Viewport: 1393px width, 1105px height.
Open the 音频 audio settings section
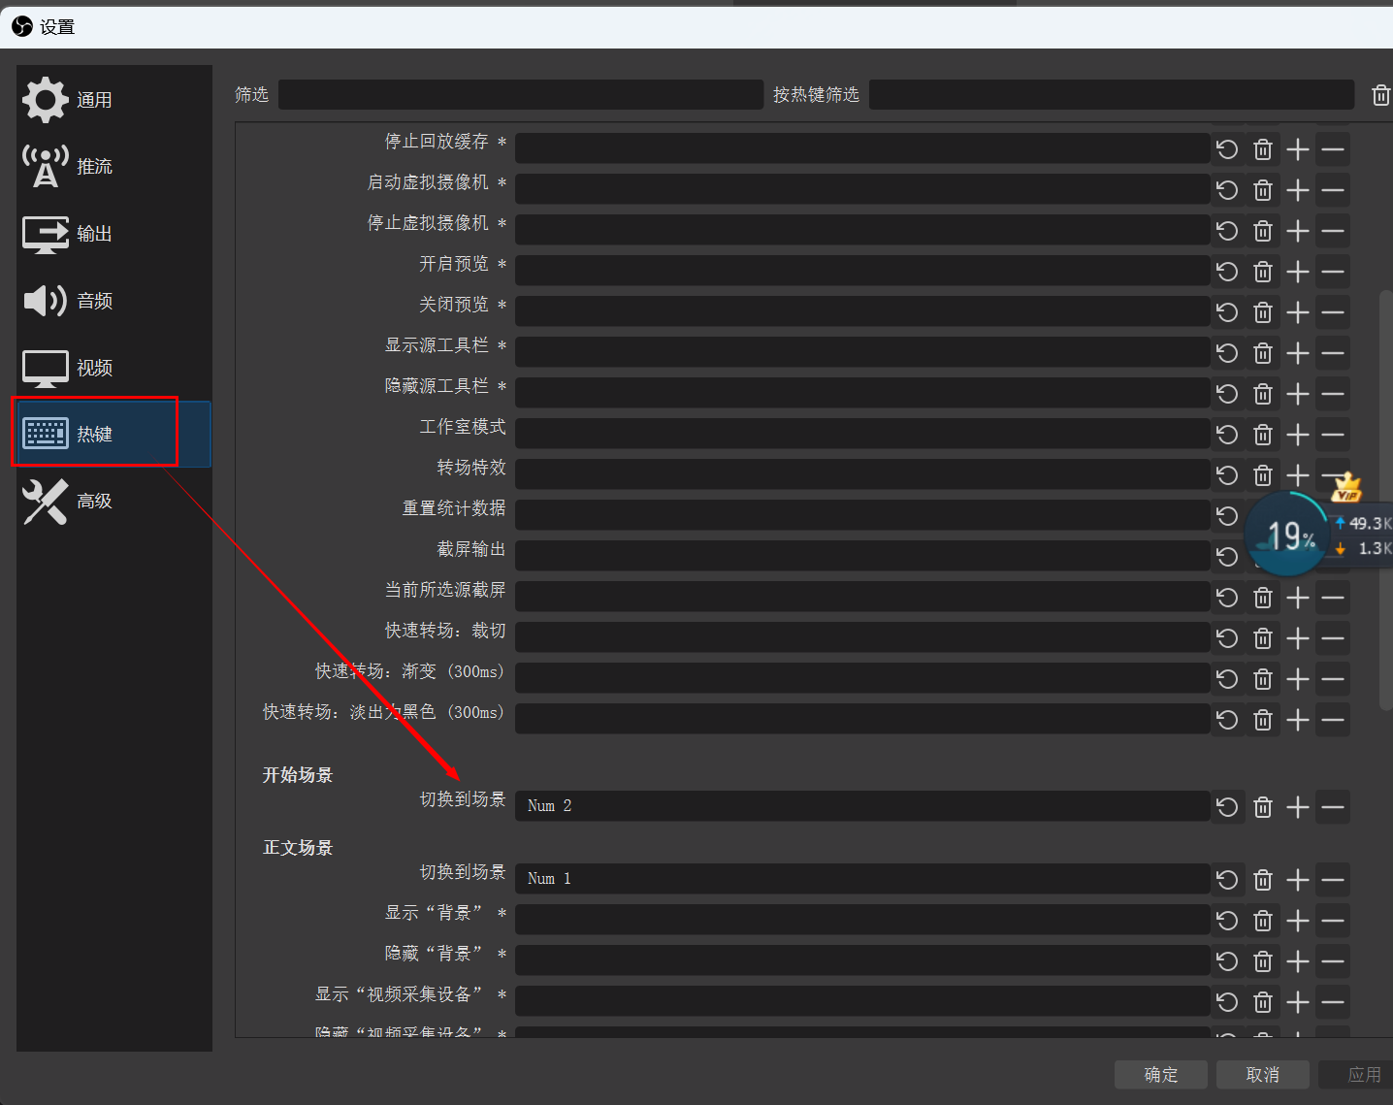(114, 301)
